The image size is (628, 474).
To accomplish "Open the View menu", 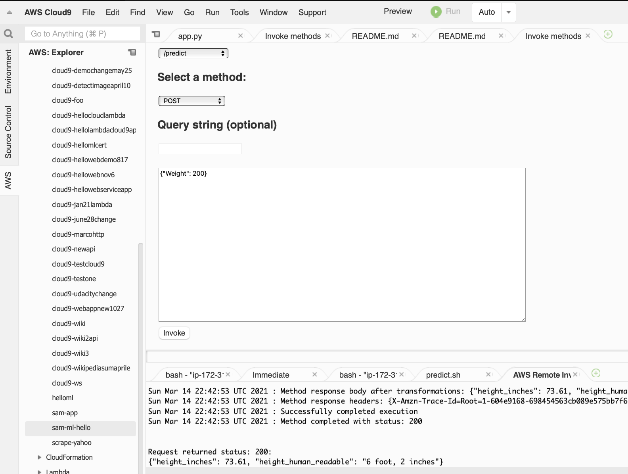I will pos(165,12).
